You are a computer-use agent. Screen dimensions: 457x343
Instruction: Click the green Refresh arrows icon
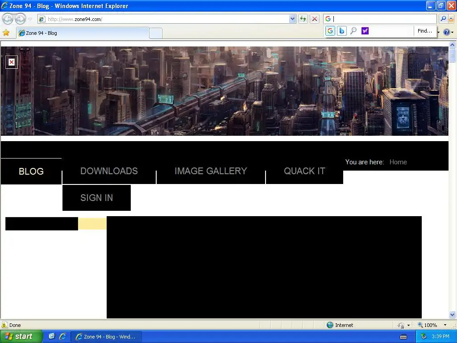tap(303, 19)
